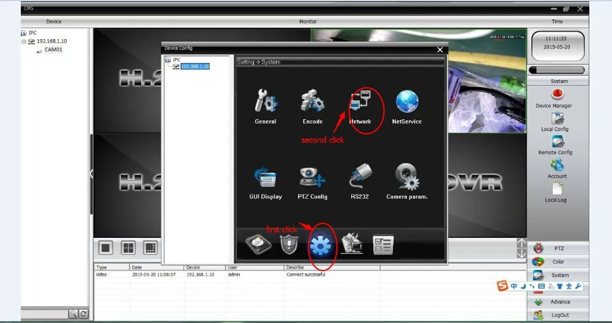612x323 pixels.
Task: Open the PTZ Config icon
Action: coord(312,177)
